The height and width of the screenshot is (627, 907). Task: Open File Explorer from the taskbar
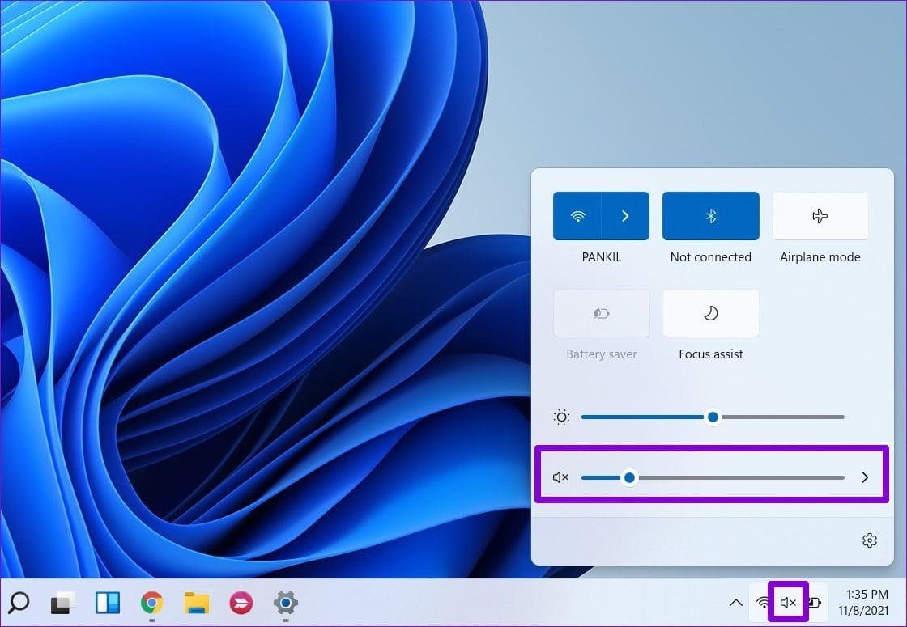pyautogui.click(x=197, y=603)
